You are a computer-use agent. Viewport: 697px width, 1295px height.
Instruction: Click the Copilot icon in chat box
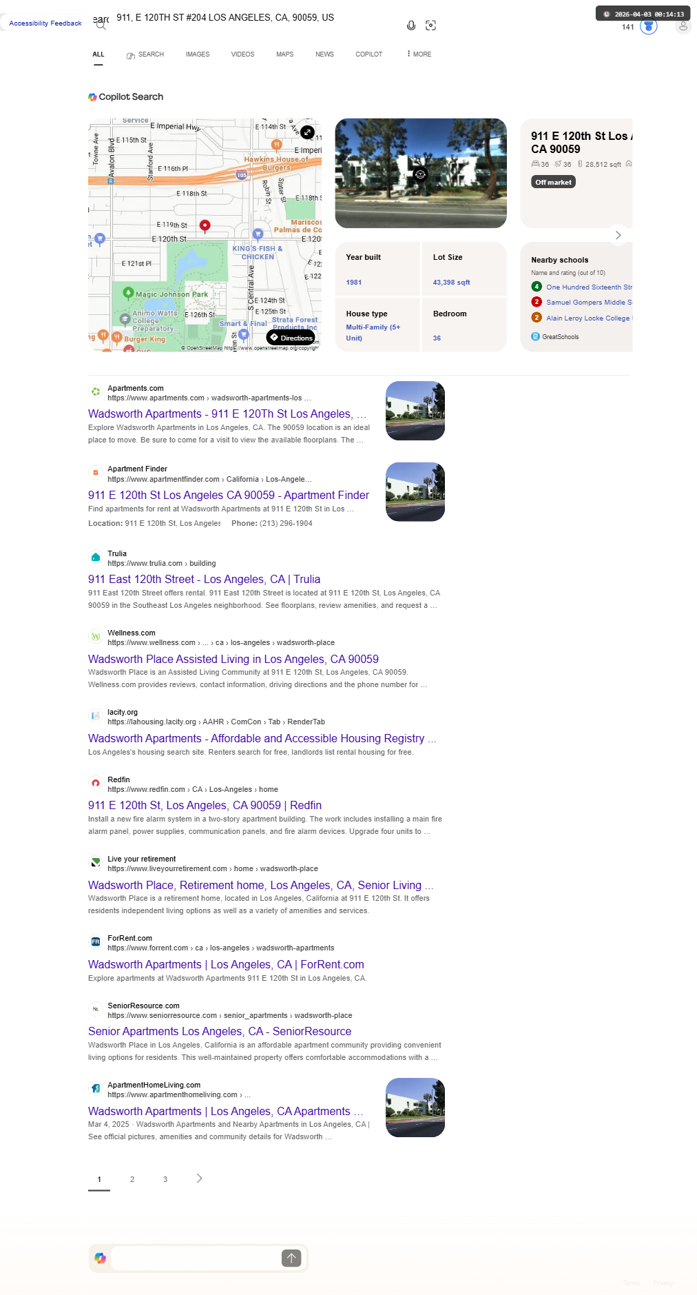101,1258
